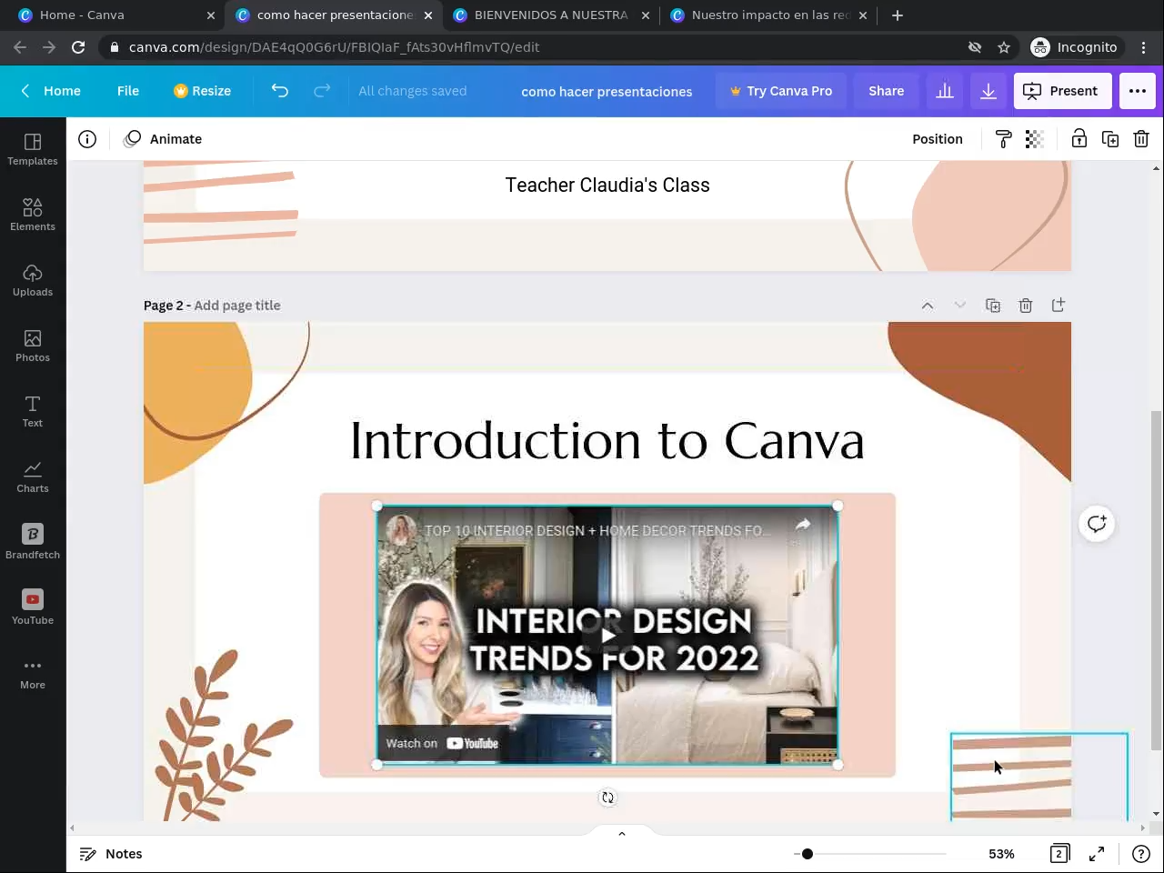Edit the design title 'como hacer presentaciones'
The height and width of the screenshot is (873, 1164).
coord(607,92)
